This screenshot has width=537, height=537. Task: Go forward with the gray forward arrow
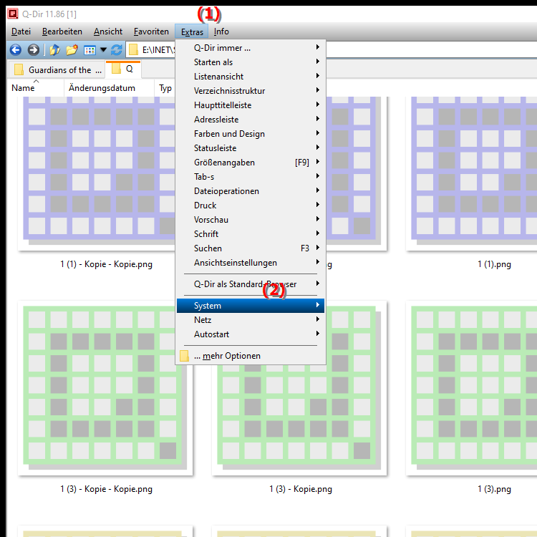pos(33,50)
